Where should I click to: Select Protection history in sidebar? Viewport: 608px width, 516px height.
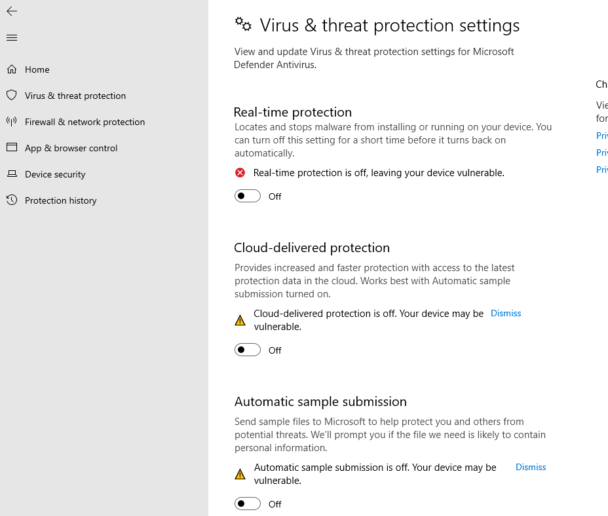(x=60, y=200)
